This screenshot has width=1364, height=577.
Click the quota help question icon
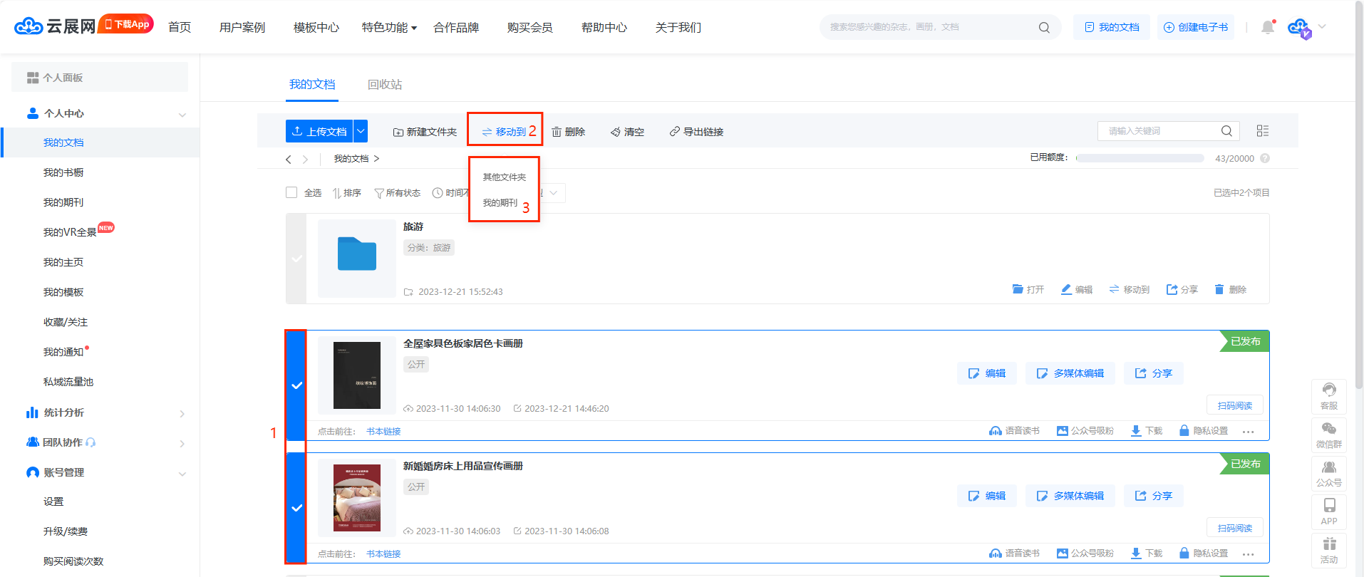(x=1265, y=158)
